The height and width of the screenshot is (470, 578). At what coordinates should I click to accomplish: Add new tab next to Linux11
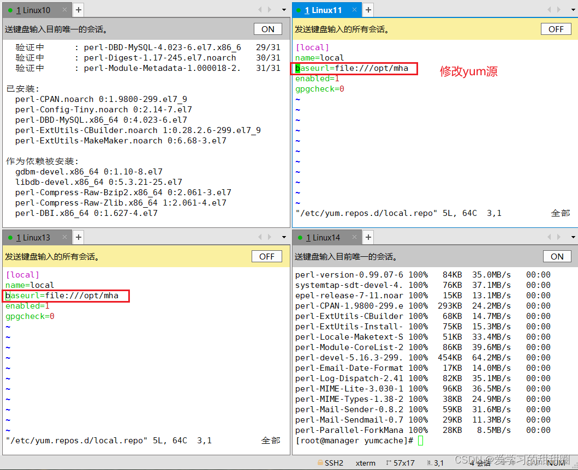[x=368, y=10]
